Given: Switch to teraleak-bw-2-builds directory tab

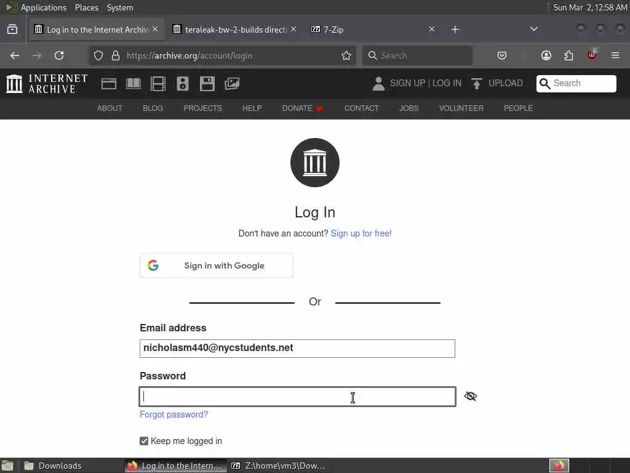Looking at the screenshot, I should pos(235,30).
